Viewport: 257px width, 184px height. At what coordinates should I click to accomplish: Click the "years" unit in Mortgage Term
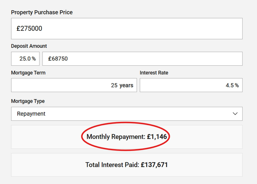[x=126, y=85]
